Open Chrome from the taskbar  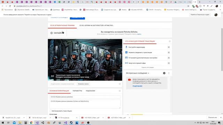click(x=31, y=123)
